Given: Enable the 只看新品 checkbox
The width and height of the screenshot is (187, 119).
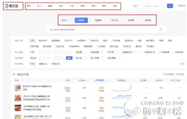Looking at the screenshot, I should click(142, 52).
